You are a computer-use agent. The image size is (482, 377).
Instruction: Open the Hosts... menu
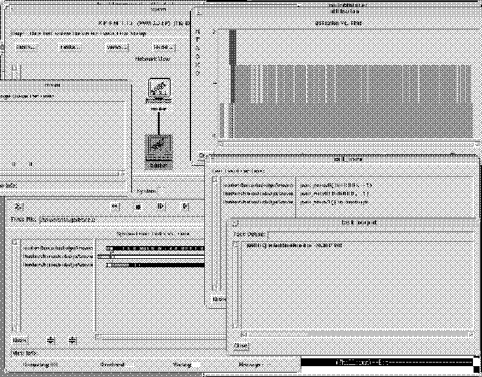pyautogui.click(x=26, y=47)
